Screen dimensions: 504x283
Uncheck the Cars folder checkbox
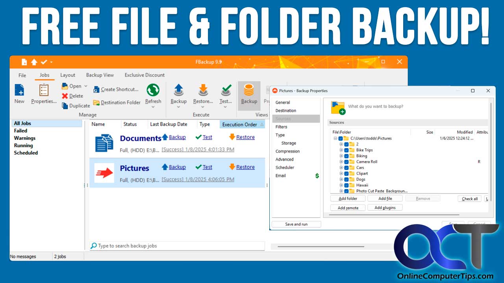click(346, 168)
